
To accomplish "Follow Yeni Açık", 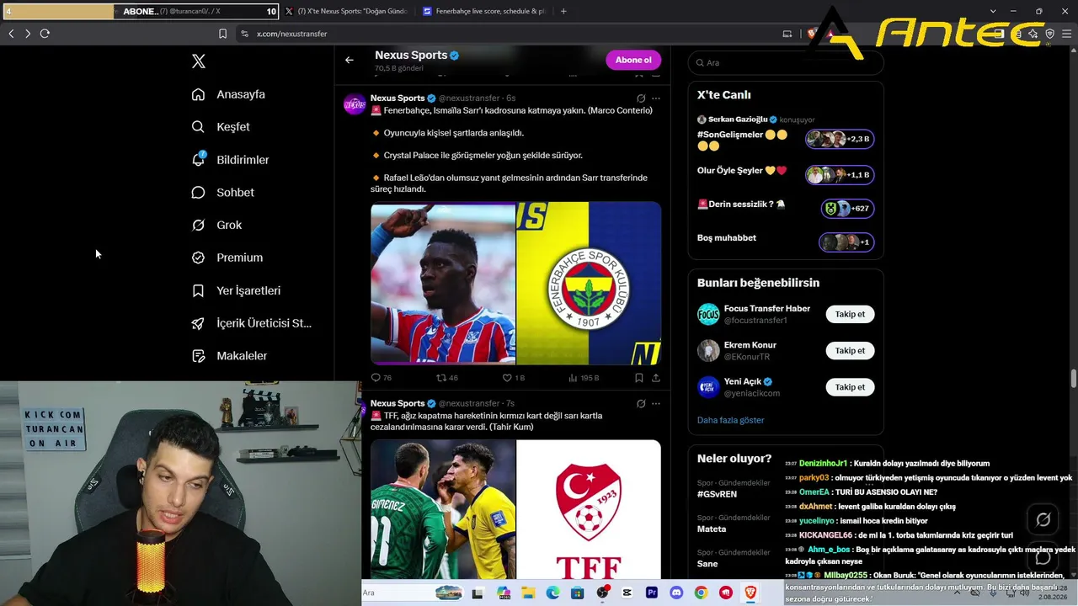I will pos(850,387).
